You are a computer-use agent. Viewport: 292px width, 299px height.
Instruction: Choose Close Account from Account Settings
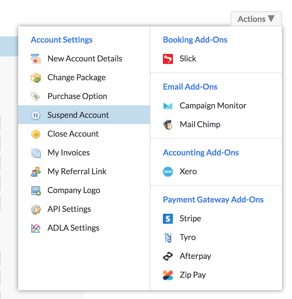tap(84, 134)
